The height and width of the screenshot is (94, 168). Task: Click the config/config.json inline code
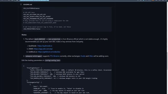pyautogui.click(x=52, y=60)
